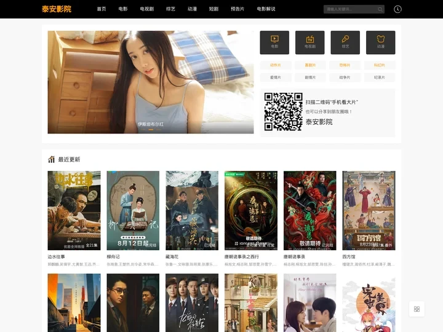Screen dimensions: 443x332
Task: Open the floating grid menu icon
Action: click(x=417, y=309)
